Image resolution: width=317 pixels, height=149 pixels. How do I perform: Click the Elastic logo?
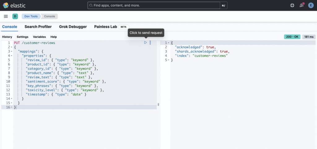coord(14,5)
